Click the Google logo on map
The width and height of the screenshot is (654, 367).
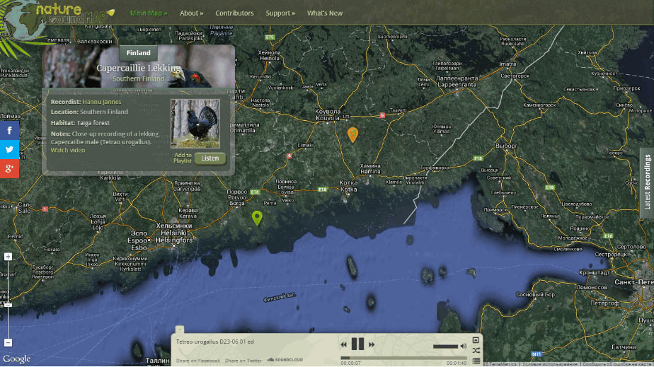(17, 359)
